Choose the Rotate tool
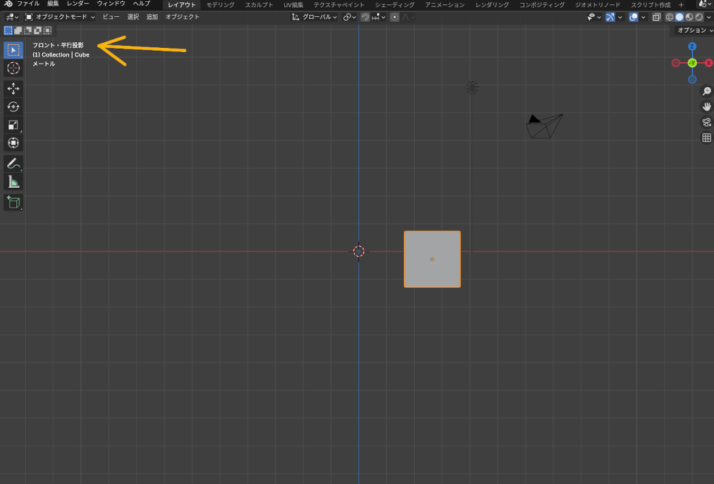This screenshot has height=484, width=714. point(14,106)
